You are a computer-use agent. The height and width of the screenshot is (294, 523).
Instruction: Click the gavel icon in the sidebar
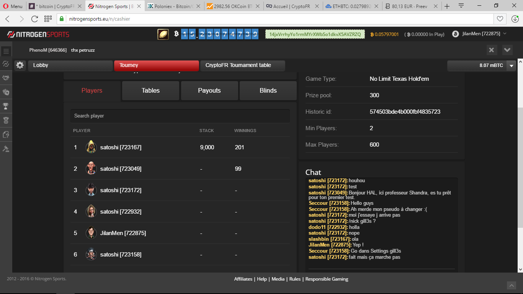(6, 149)
